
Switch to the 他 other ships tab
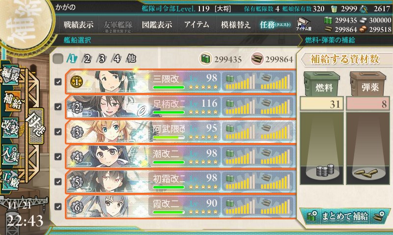(x=131, y=59)
